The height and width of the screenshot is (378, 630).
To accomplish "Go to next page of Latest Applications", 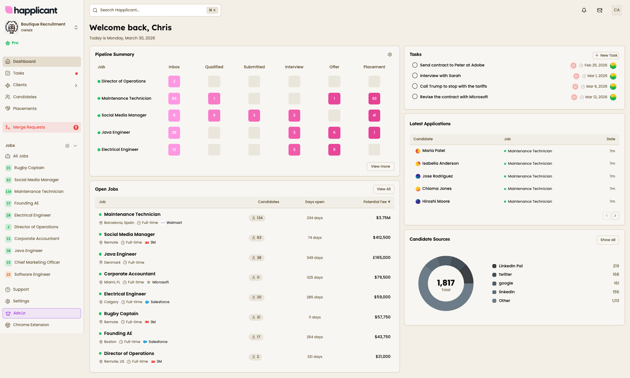I will click(x=615, y=215).
